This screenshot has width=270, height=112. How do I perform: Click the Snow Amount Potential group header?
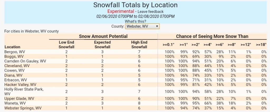(x=103, y=36)
